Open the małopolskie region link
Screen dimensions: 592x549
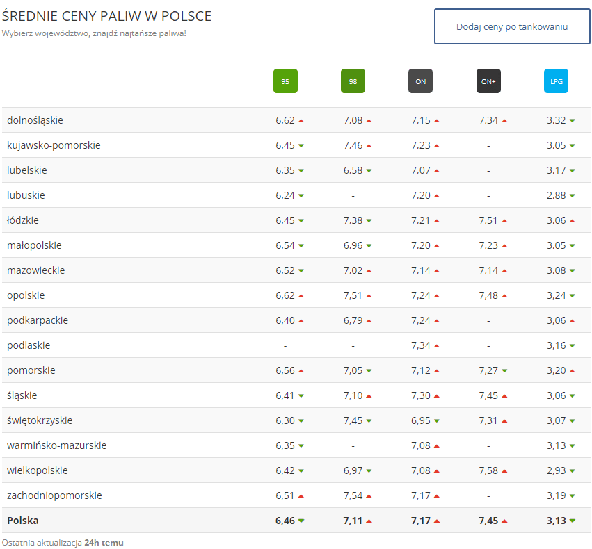tap(34, 245)
